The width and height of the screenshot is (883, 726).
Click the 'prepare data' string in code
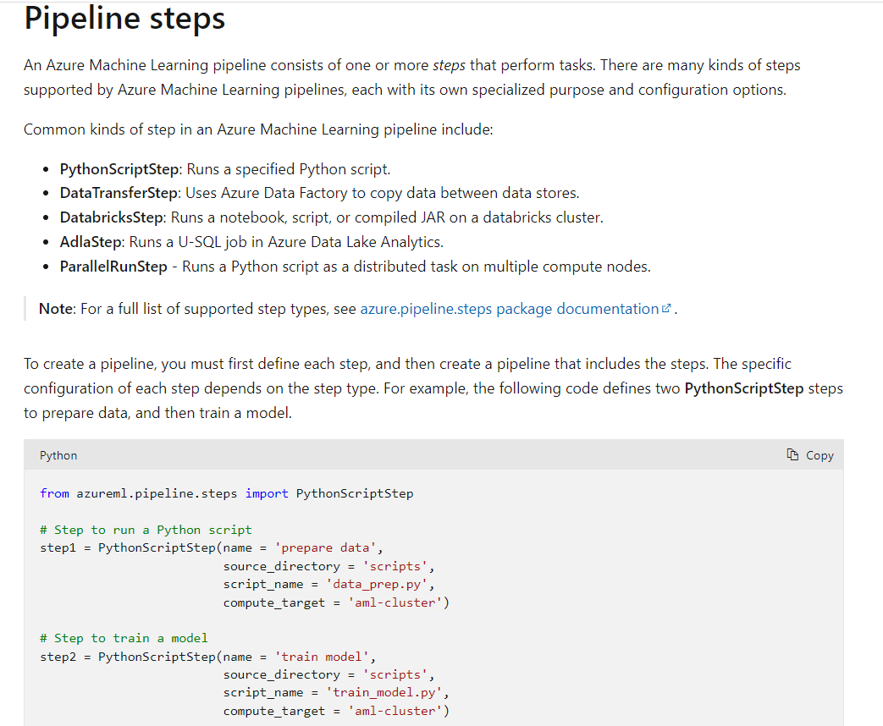325,548
